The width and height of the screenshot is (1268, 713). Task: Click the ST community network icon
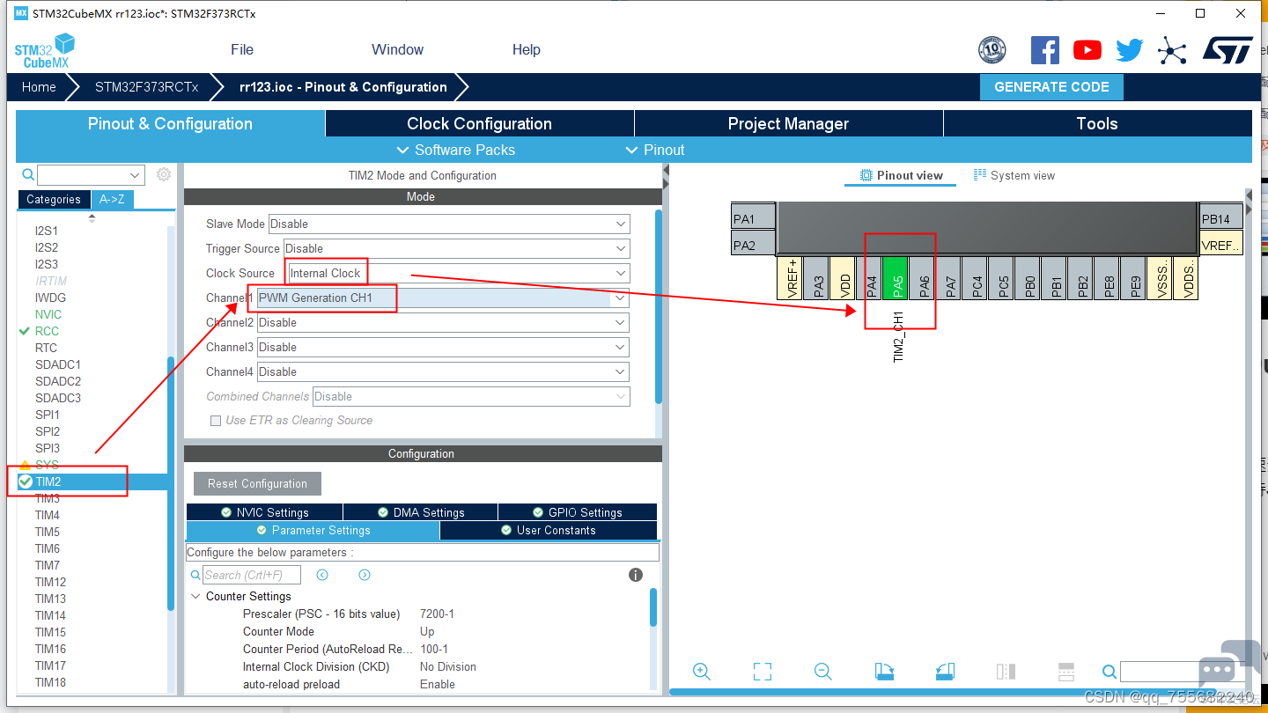pyautogui.click(x=1172, y=50)
